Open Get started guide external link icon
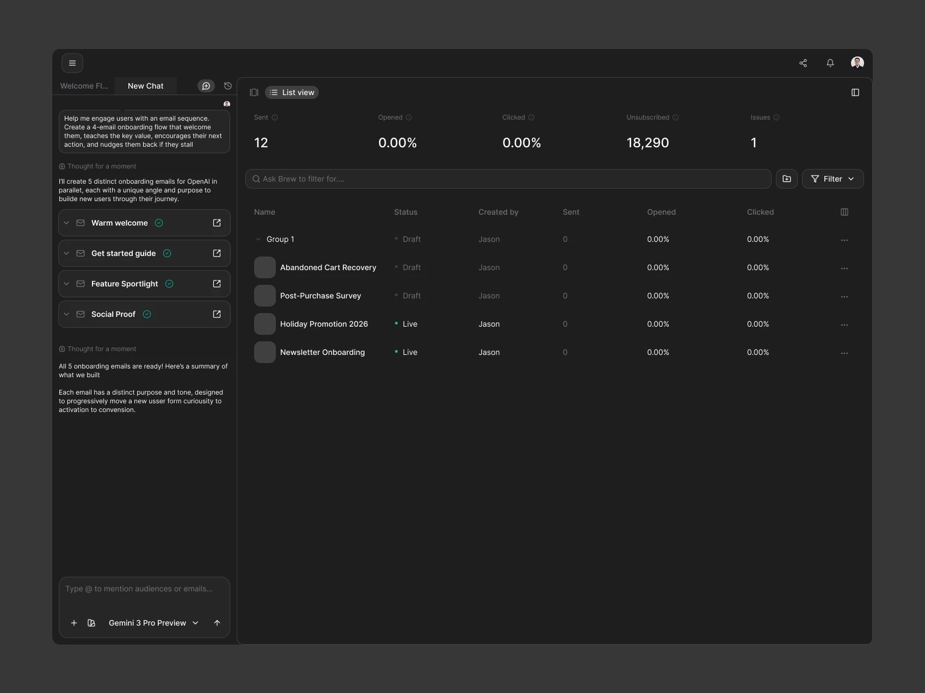This screenshot has width=925, height=693. tap(217, 253)
